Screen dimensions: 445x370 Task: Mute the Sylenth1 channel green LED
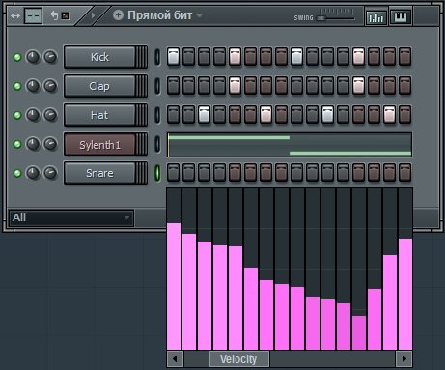tap(17, 144)
